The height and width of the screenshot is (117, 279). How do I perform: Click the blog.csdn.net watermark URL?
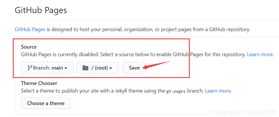[x=243, y=111]
